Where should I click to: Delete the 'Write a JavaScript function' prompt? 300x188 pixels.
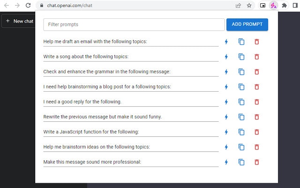tap(257, 132)
